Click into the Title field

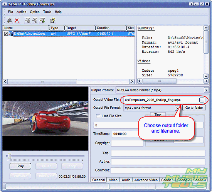pyautogui.click(x=158, y=153)
